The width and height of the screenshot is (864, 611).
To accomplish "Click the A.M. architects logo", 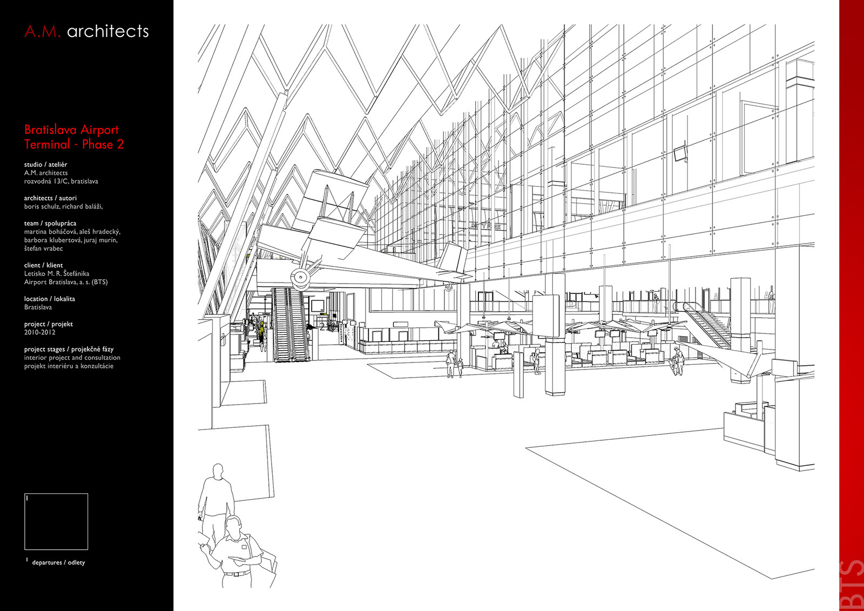I will click(86, 31).
